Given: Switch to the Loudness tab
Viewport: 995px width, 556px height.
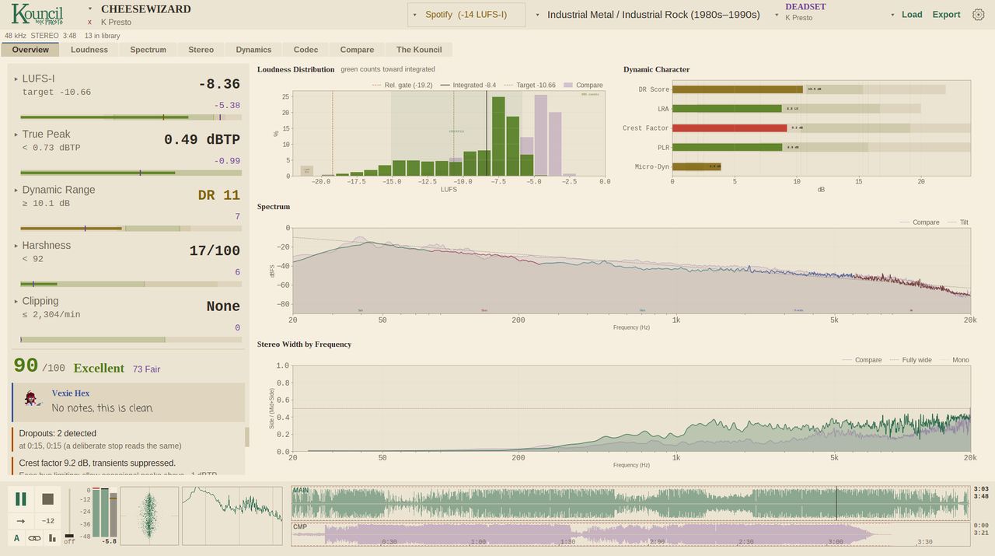Looking at the screenshot, I should pos(89,50).
